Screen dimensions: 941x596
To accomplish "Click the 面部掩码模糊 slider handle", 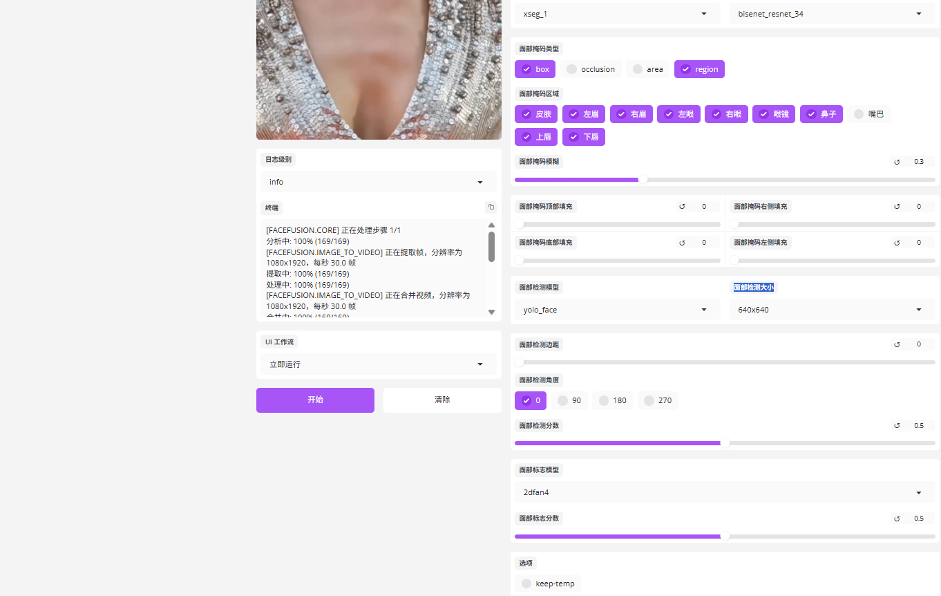I will 643,180.
